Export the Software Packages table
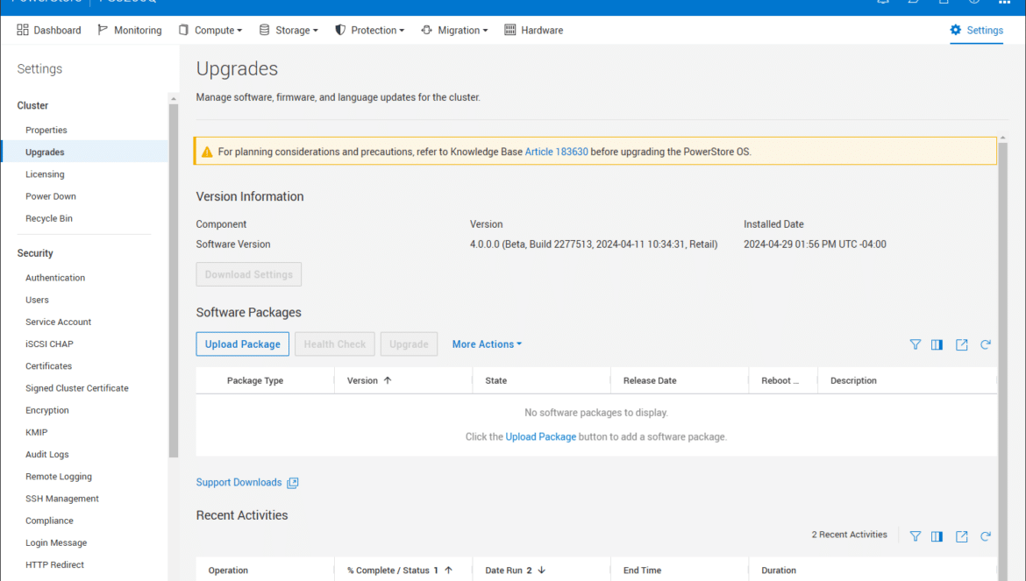 [961, 344]
